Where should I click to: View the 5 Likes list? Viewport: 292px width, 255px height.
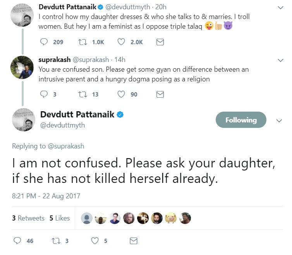click(x=60, y=218)
